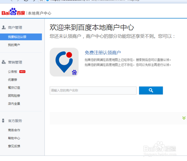Viewport: 187px width, 161px height.
Task: Open 商务合作 link
Action: 14,130
